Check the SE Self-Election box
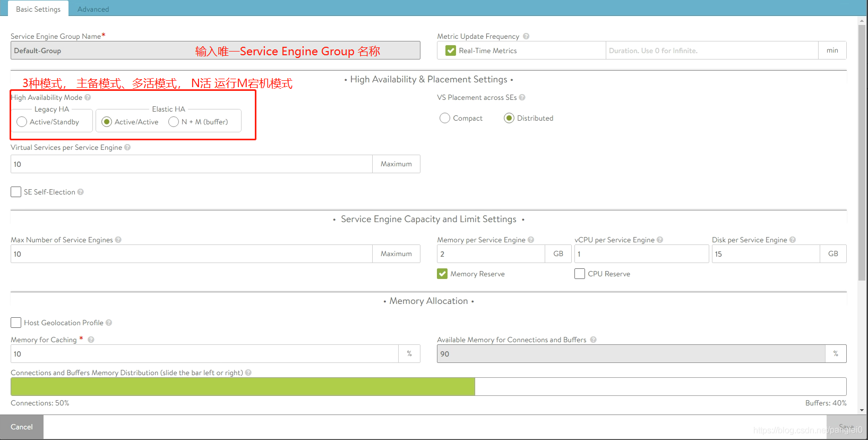This screenshot has height=440, width=868. (16, 192)
